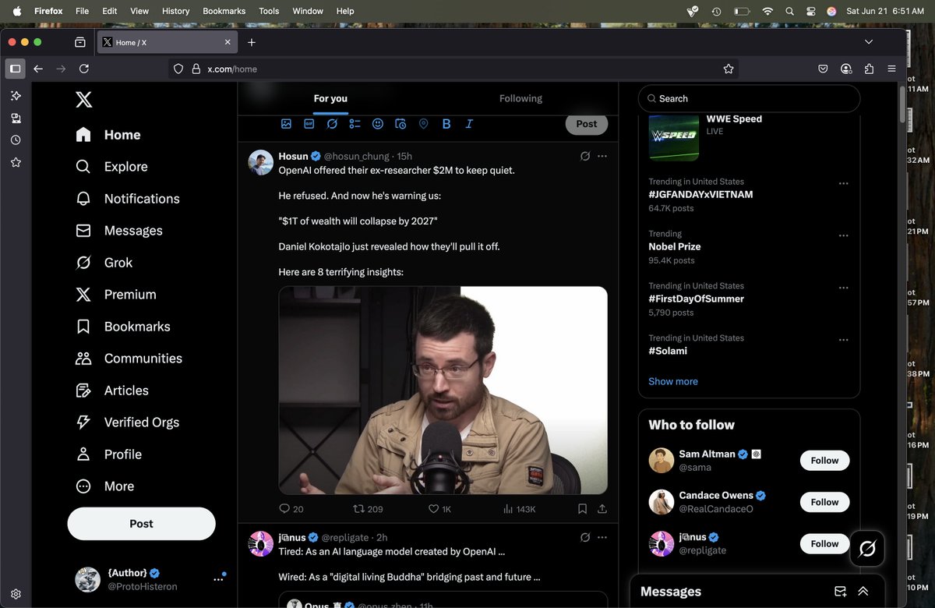Open the Firefox application menu

coord(891,69)
